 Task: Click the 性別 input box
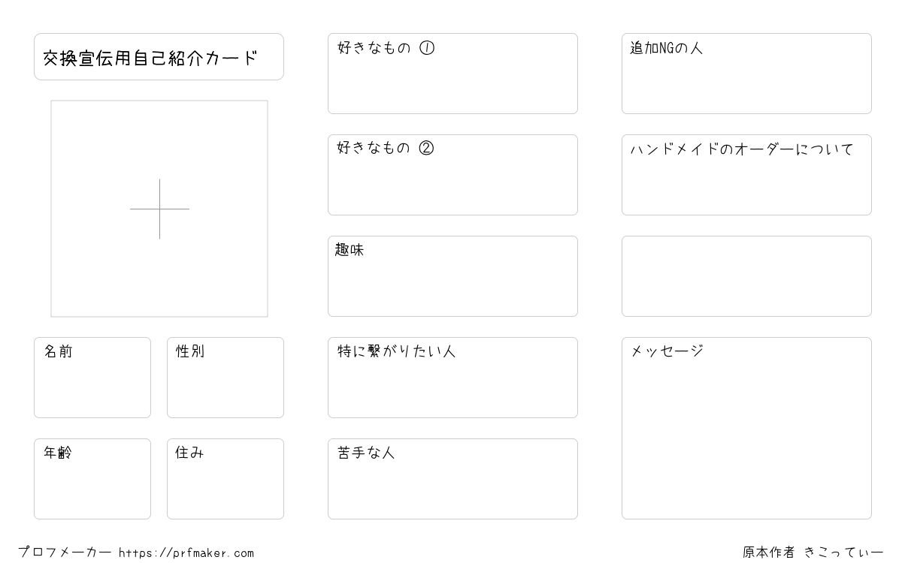(x=225, y=378)
